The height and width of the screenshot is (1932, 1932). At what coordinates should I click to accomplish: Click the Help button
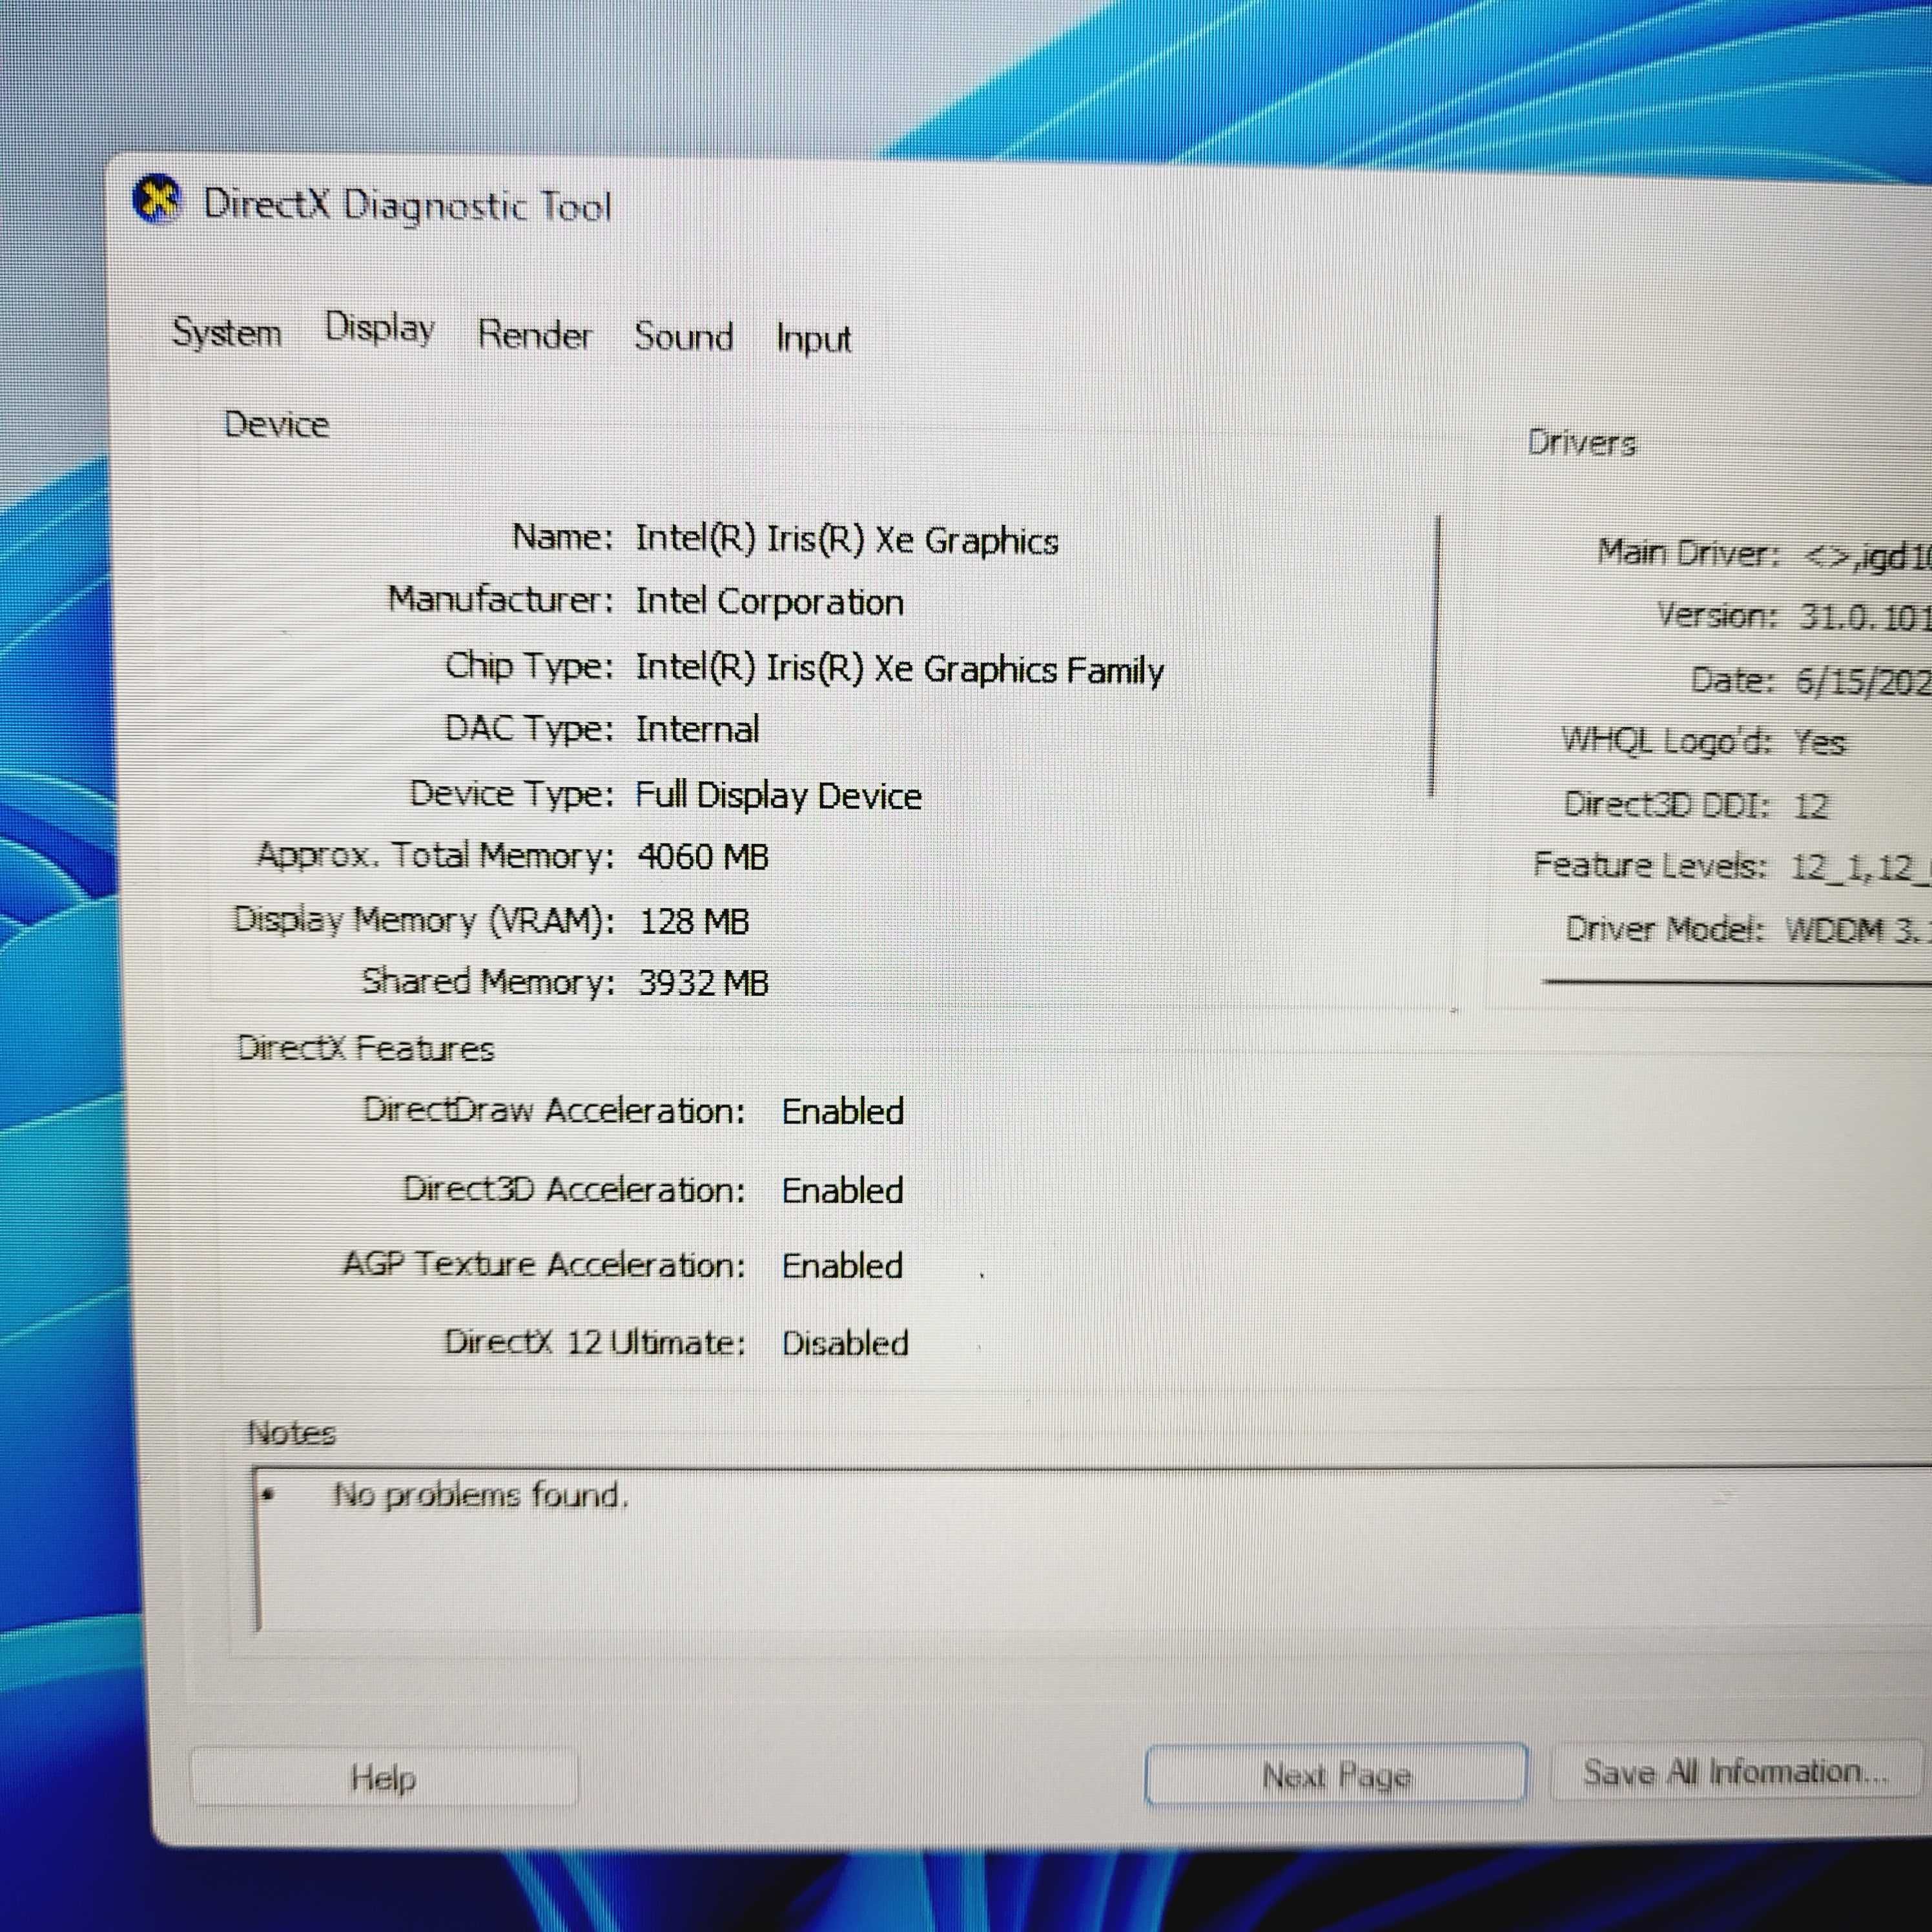[x=384, y=1778]
